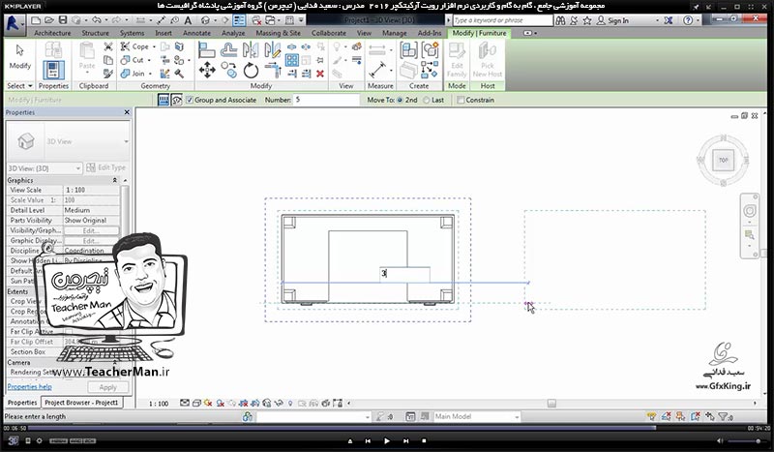Open the Main Model design options dropdown
This screenshot has height=452, width=774.
tap(517, 417)
